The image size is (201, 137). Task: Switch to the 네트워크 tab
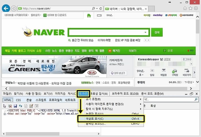pyautogui.click(x=70, y=100)
